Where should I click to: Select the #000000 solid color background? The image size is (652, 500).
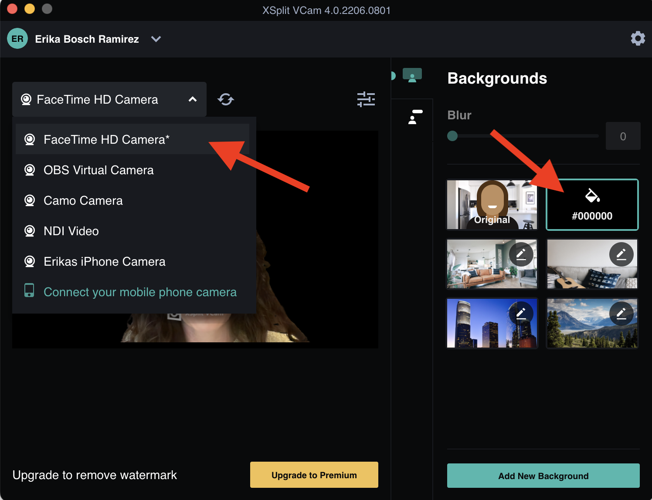click(x=592, y=205)
